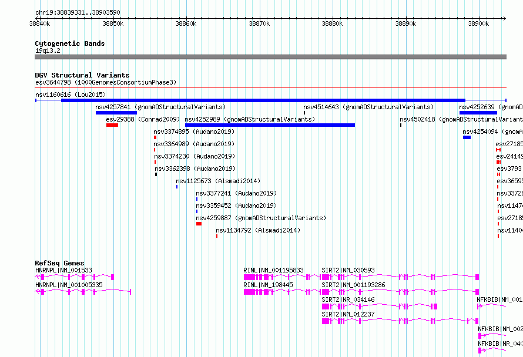Click the 38900k ruler tick label
523x357 pixels.
(478, 23)
